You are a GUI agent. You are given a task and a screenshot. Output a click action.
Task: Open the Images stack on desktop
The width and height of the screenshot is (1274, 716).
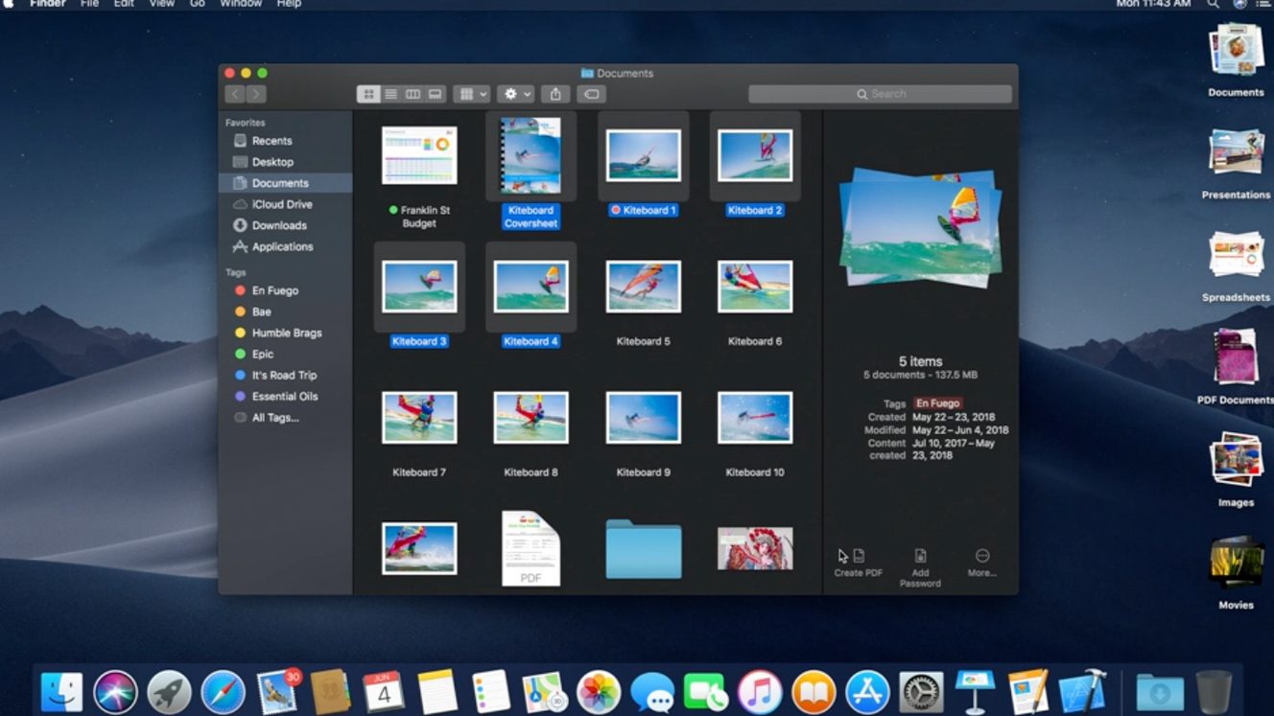pyautogui.click(x=1236, y=465)
